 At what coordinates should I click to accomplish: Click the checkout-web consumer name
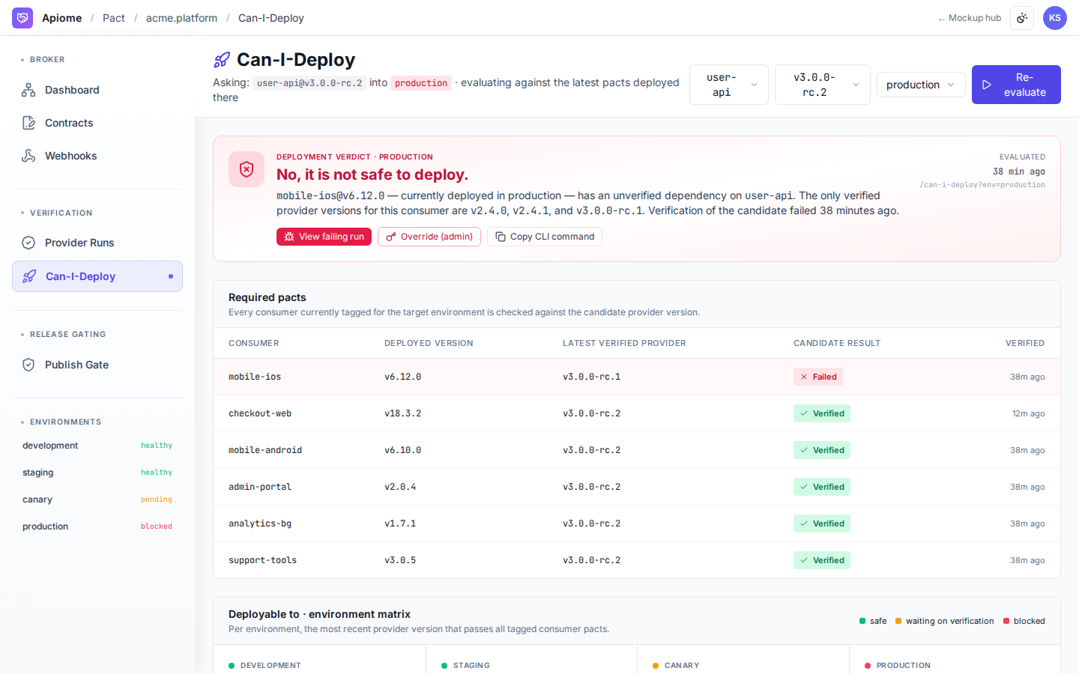click(x=260, y=413)
